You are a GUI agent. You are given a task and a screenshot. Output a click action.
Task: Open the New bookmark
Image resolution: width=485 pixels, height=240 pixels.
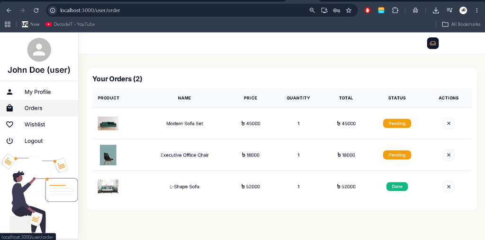[x=31, y=24]
